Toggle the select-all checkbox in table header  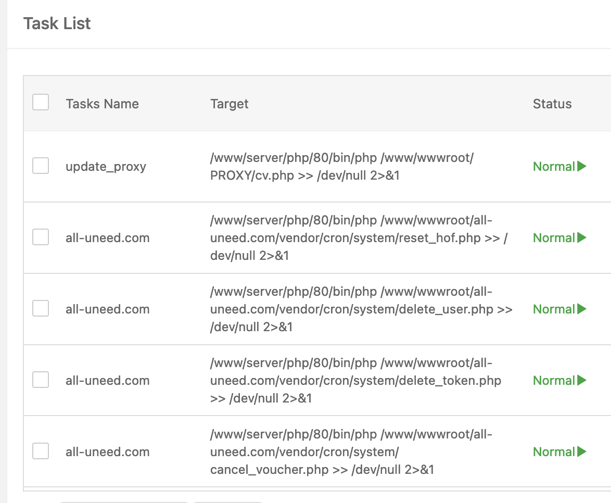click(x=41, y=102)
